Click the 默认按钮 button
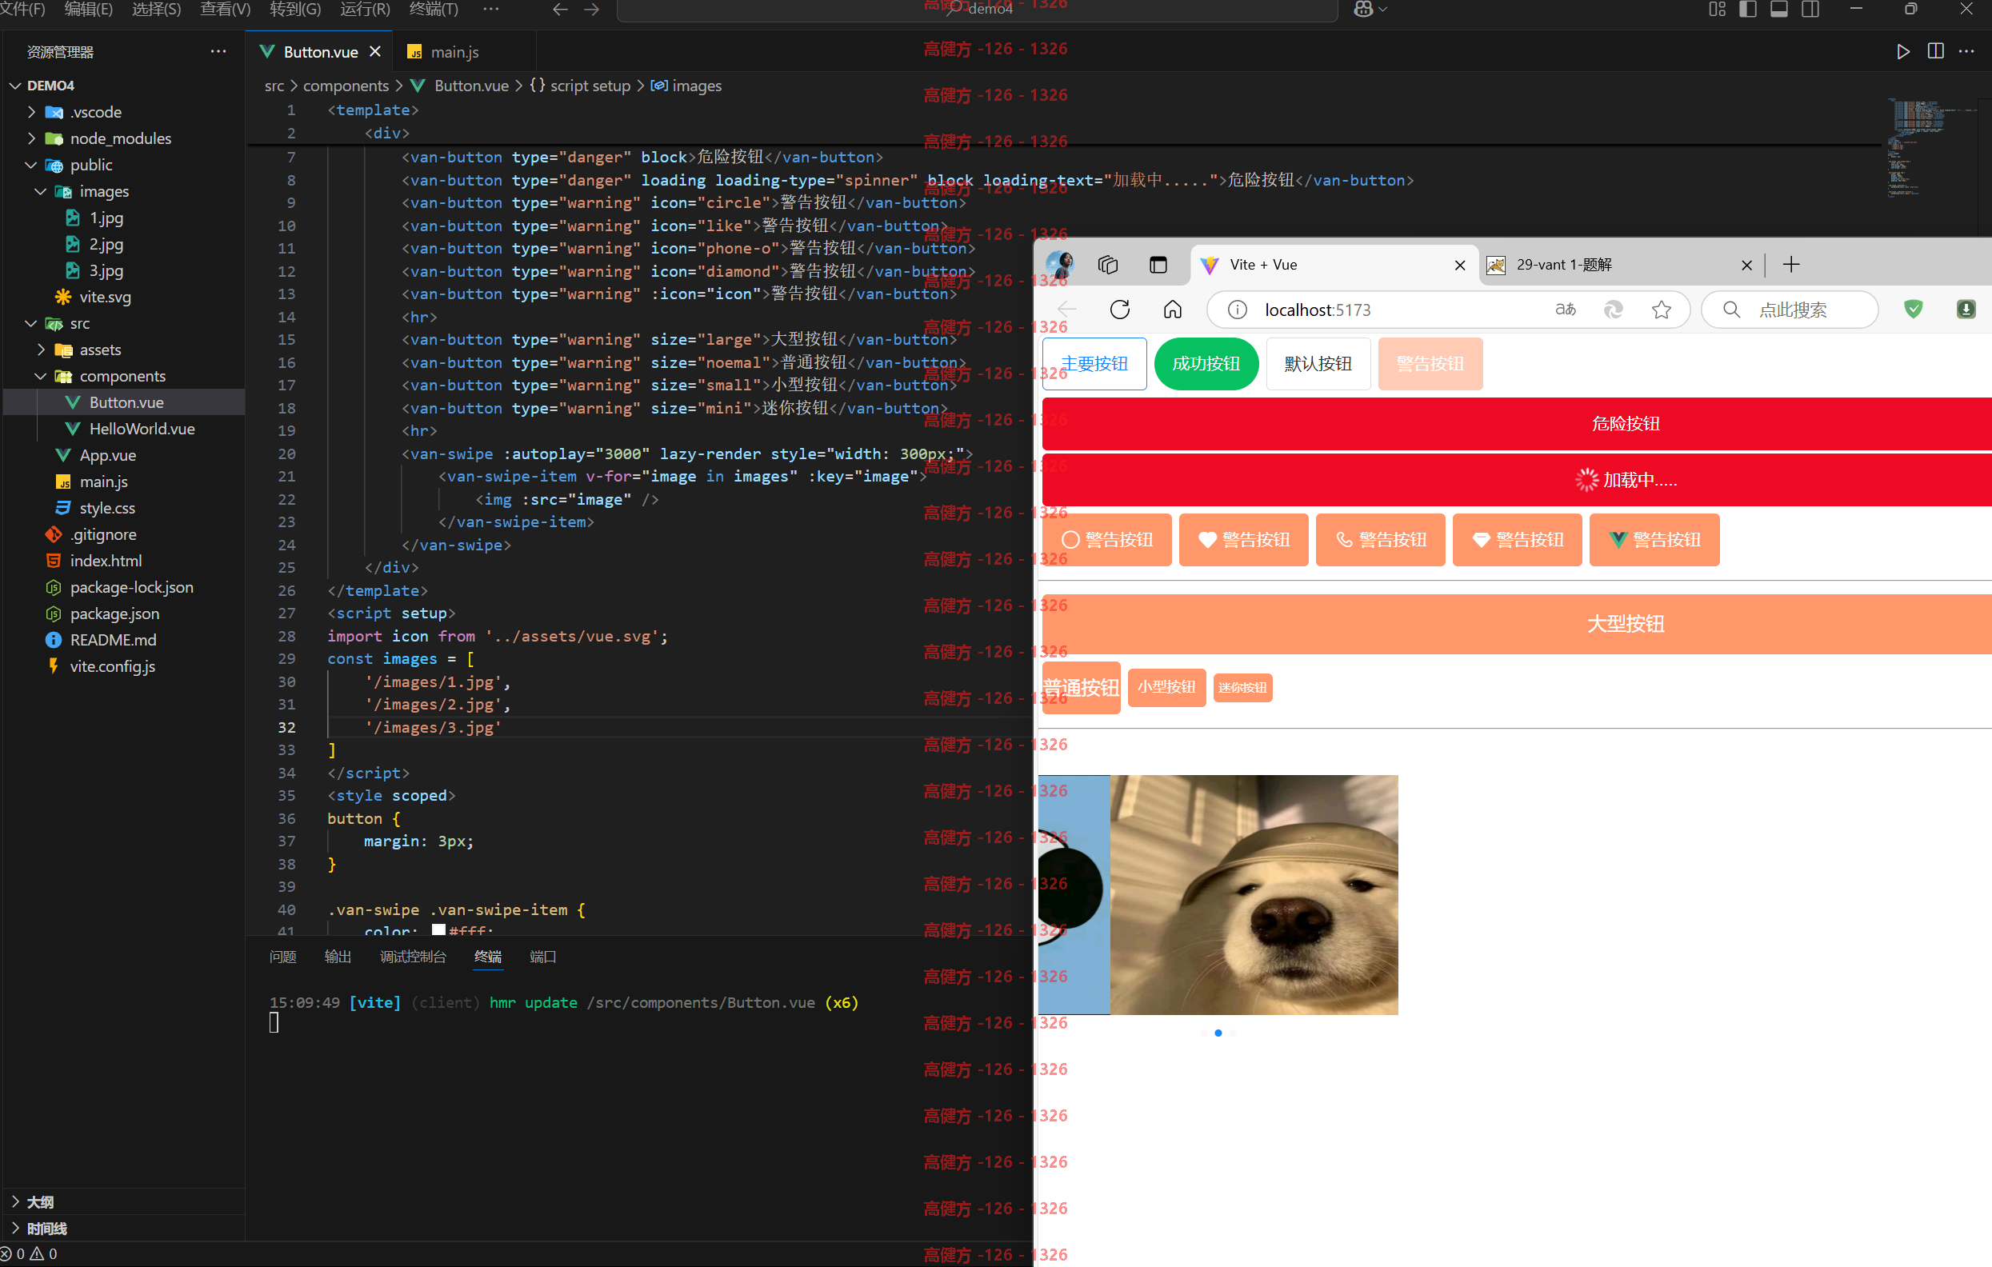This screenshot has width=1992, height=1267. pos(1318,364)
